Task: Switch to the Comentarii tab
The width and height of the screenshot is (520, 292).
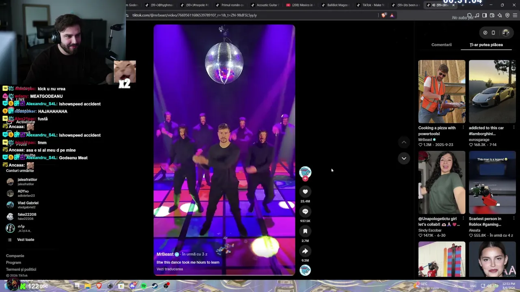Action: coord(442,45)
